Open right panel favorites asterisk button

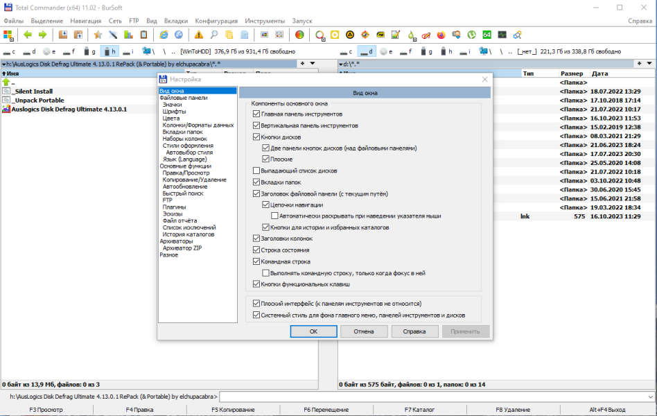[639, 64]
